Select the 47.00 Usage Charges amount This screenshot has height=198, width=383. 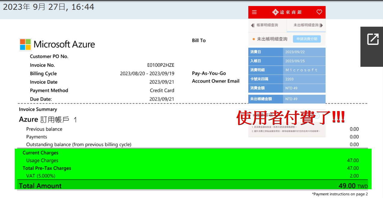click(353, 161)
